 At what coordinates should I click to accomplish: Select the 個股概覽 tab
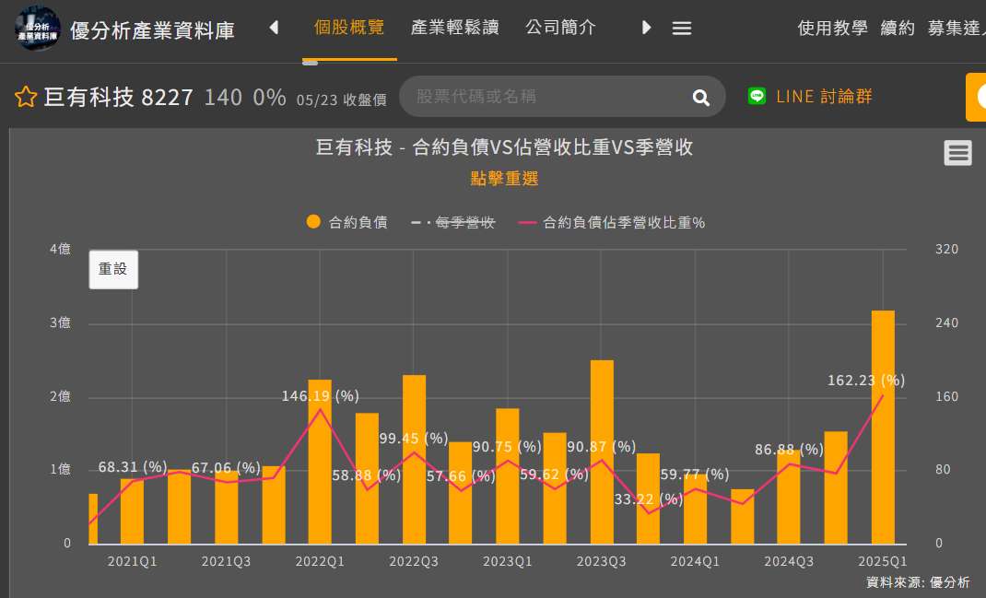click(x=349, y=28)
